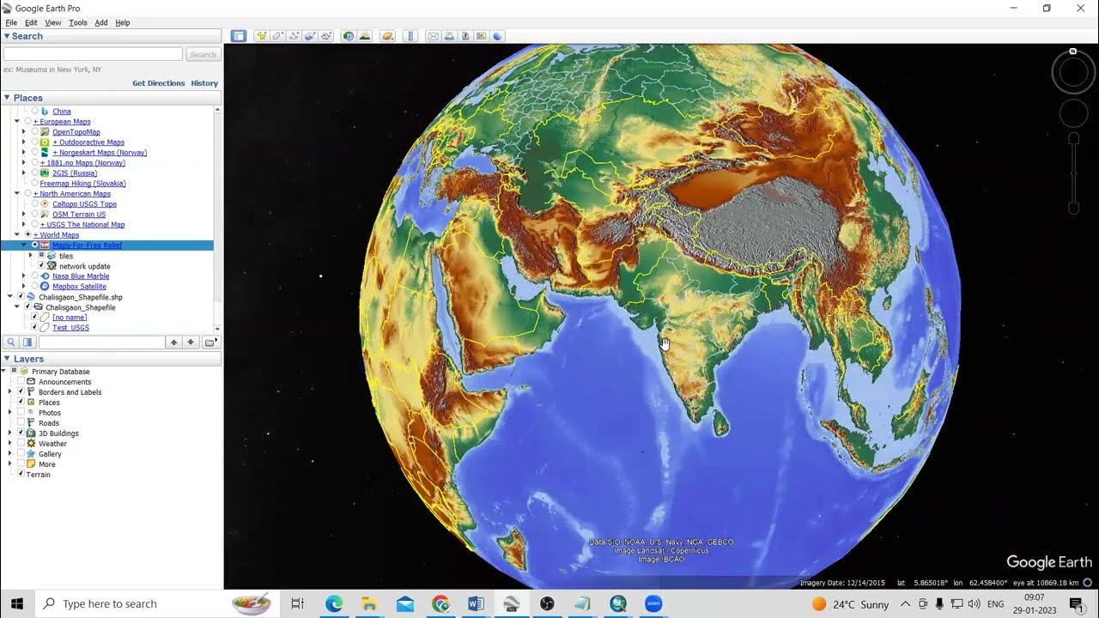
Task: Click the Get Directions link
Action: [x=159, y=83]
